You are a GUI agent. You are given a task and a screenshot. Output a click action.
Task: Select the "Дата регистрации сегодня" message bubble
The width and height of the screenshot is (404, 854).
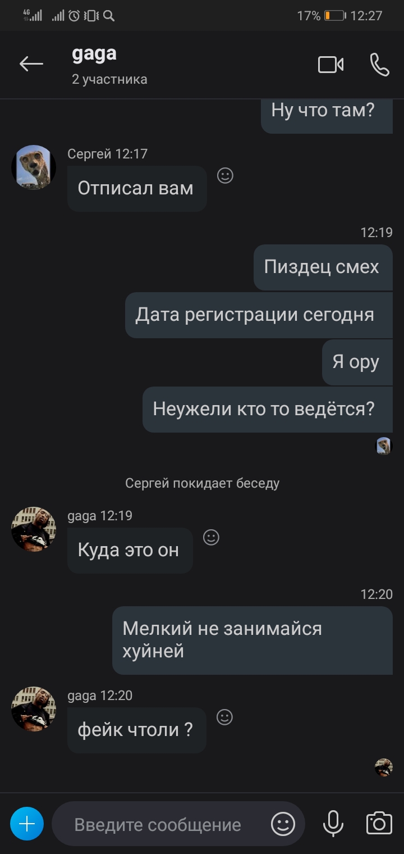click(259, 315)
